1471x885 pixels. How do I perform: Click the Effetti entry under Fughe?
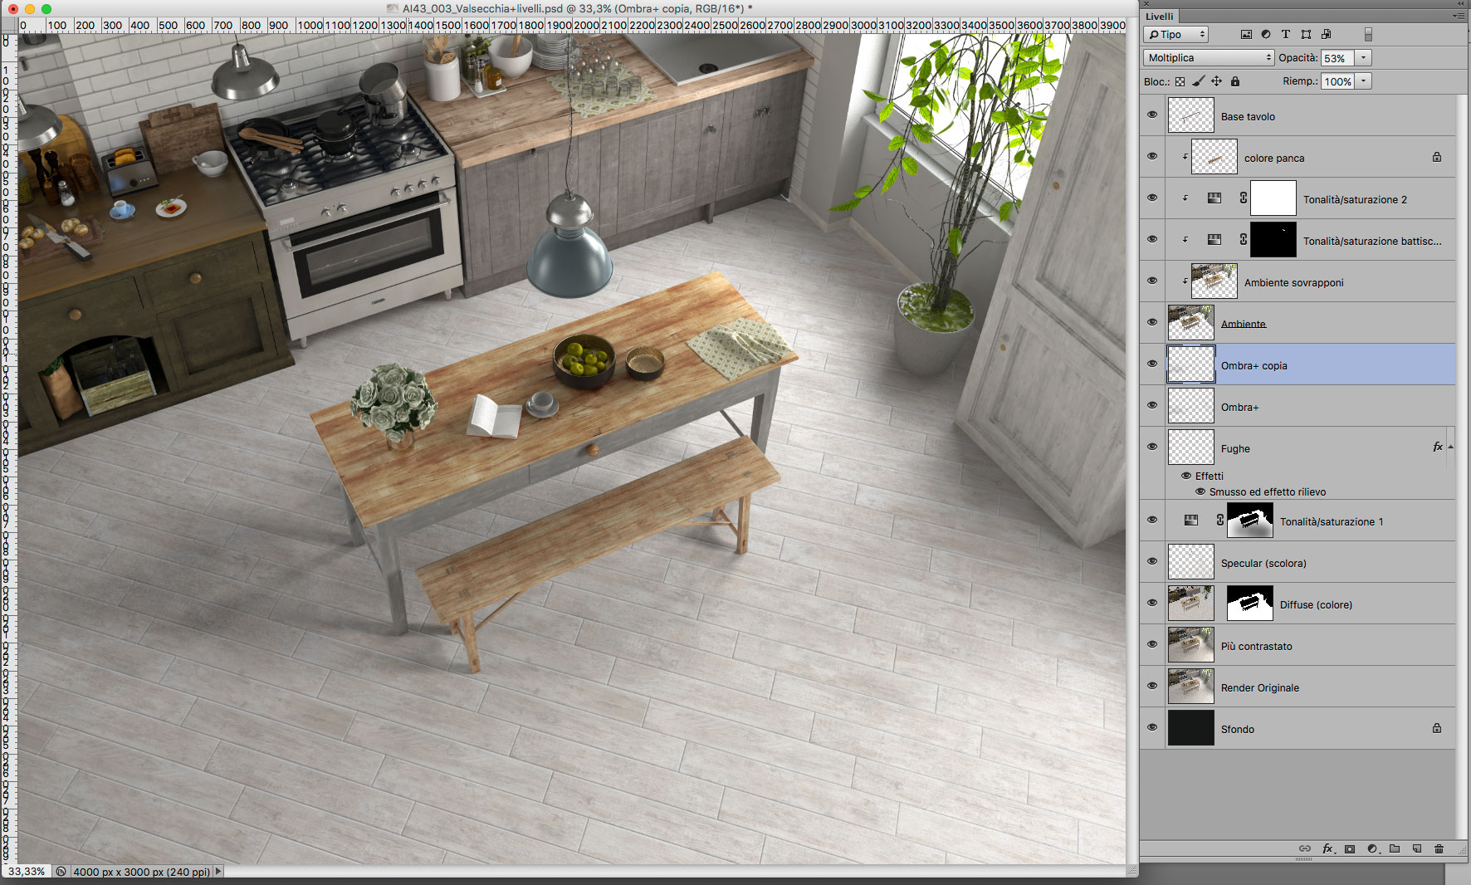point(1210,476)
